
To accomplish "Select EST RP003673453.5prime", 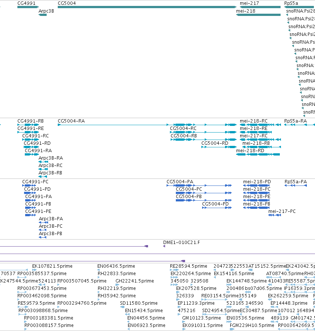I will tap(42, 288).
